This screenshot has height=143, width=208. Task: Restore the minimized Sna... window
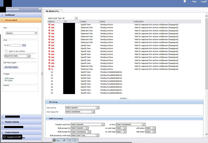coord(64,140)
